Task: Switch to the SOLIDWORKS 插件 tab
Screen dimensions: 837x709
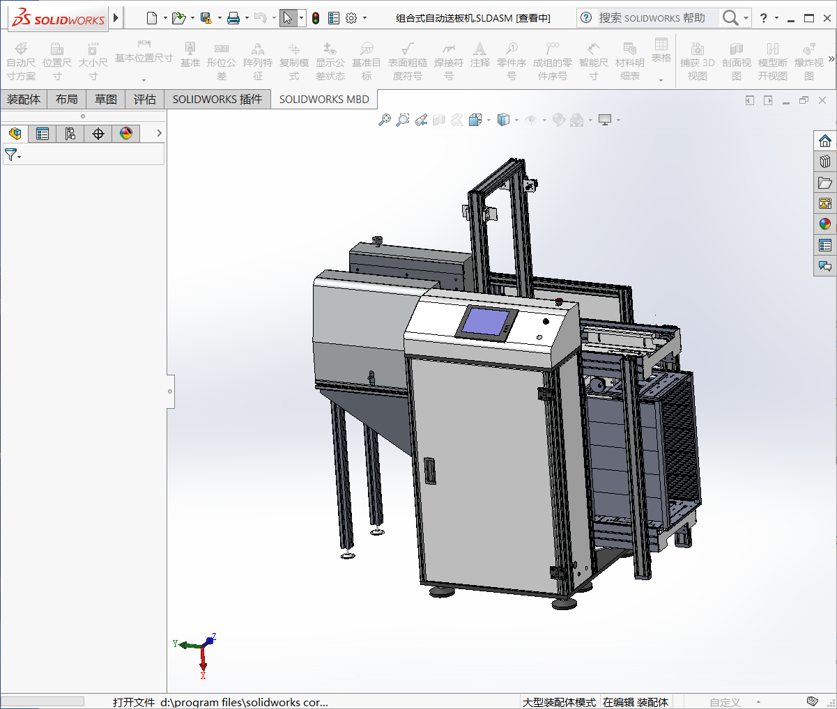Action: (x=217, y=100)
